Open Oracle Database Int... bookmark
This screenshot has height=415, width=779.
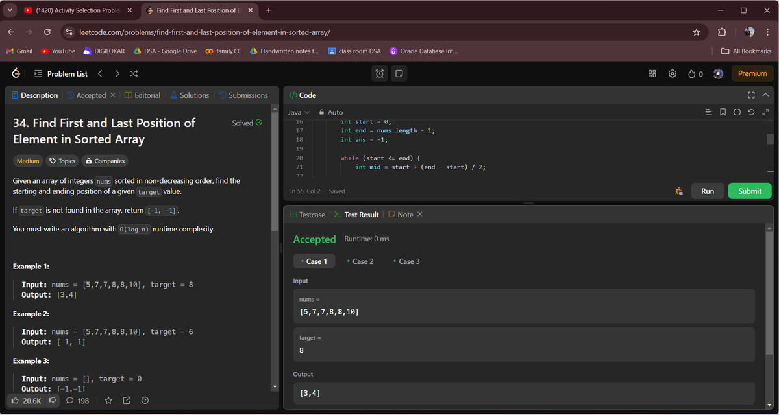click(x=423, y=51)
